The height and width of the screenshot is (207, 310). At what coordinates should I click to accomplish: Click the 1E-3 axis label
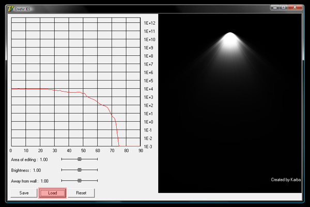coord(148,147)
